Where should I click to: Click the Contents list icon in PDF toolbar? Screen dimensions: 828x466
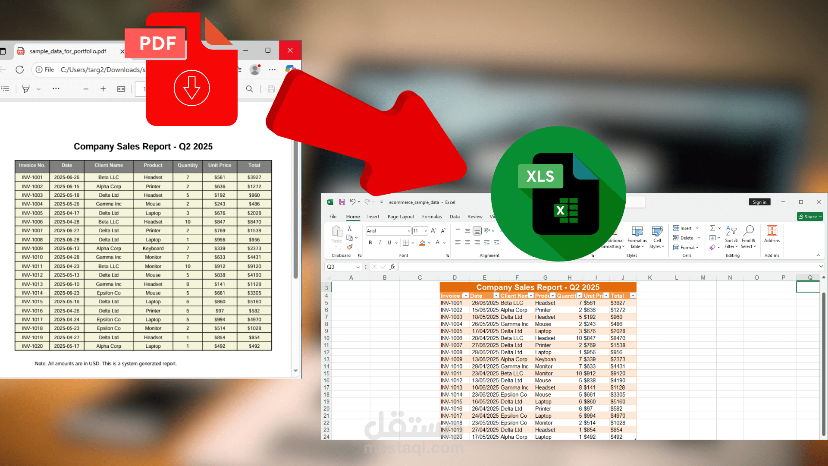[5, 89]
